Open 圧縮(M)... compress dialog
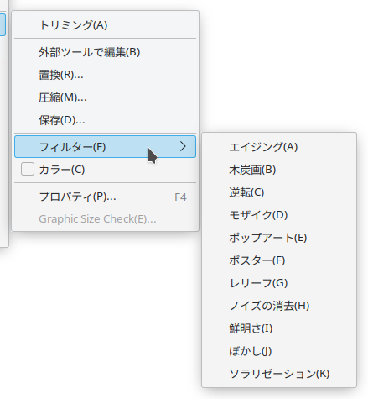This screenshot has width=368, height=399. 105,97
